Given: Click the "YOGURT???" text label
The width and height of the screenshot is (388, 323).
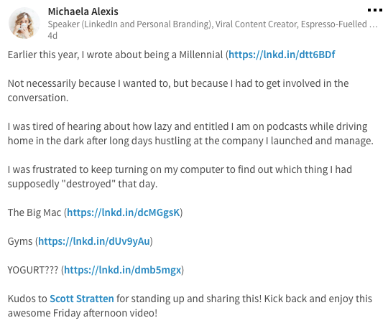Looking at the screenshot, I should point(33,270).
